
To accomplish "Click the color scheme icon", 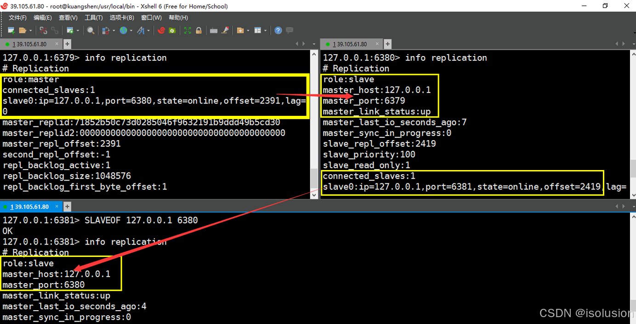I will click(x=106, y=30).
